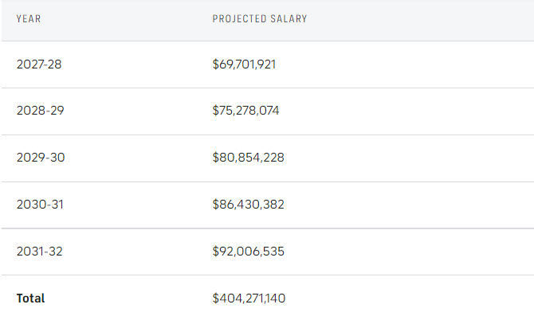Select the 2027-28 year cell
The height and width of the screenshot is (316, 534).
39,64
